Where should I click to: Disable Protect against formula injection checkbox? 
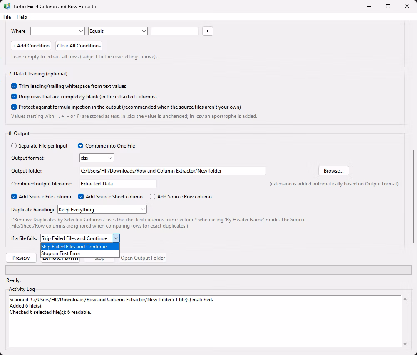(x=14, y=107)
